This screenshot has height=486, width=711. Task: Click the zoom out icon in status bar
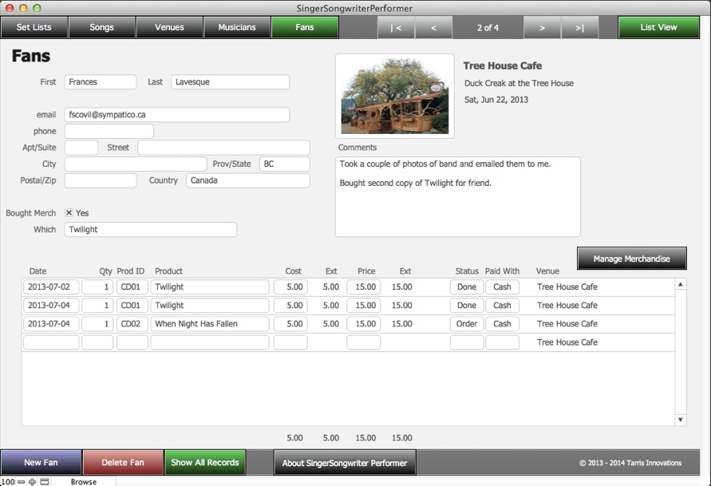pyautogui.click(x=21, y=481)
